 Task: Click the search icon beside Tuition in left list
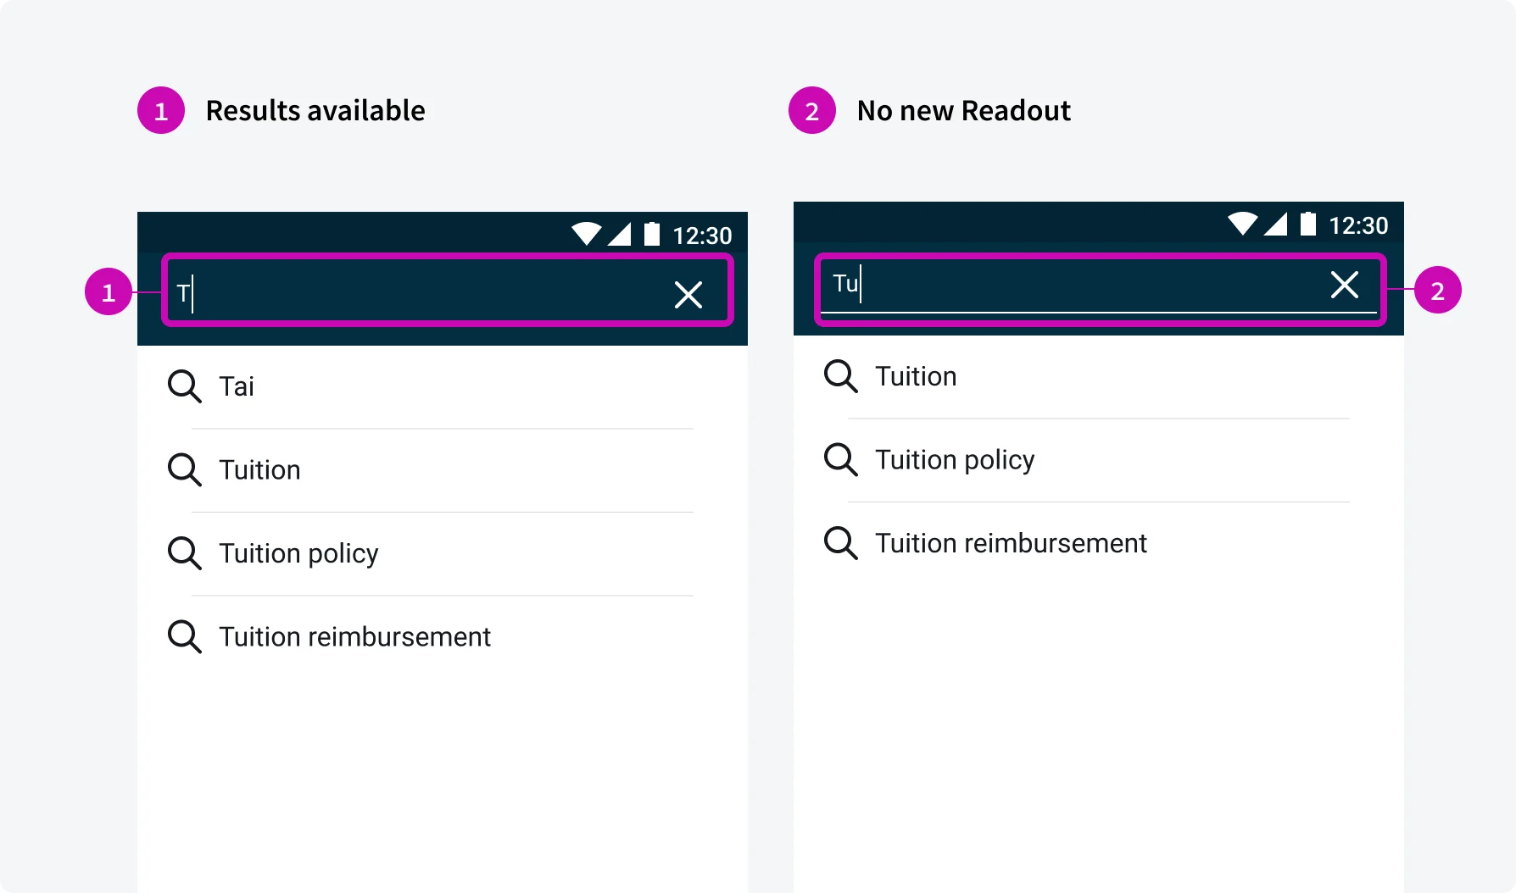184,469
